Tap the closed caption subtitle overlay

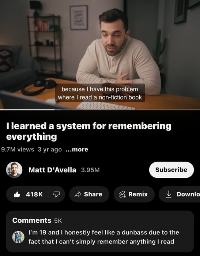100,93
